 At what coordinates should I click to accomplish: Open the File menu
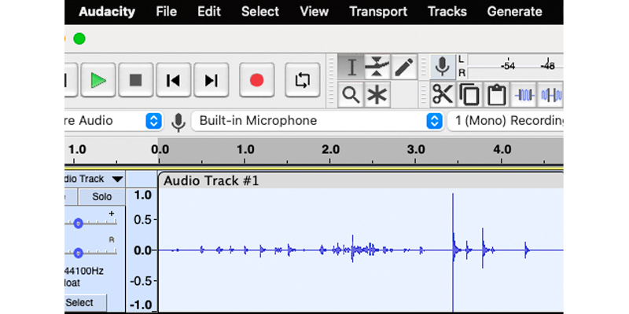166,12
